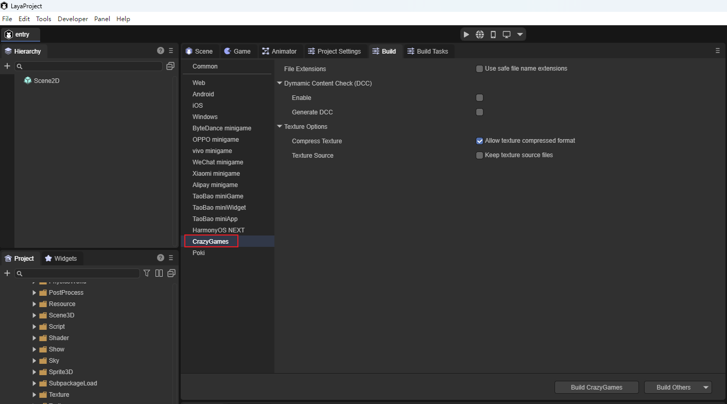Click the Hierarchy panel help icon
Image resolution: width=727 pixels, height=404 pixels.
161,51
